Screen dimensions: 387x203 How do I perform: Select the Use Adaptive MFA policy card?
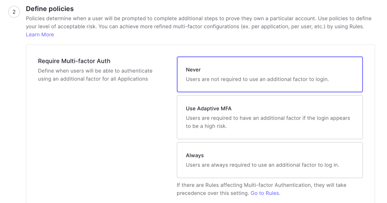(x=270, y=117)
